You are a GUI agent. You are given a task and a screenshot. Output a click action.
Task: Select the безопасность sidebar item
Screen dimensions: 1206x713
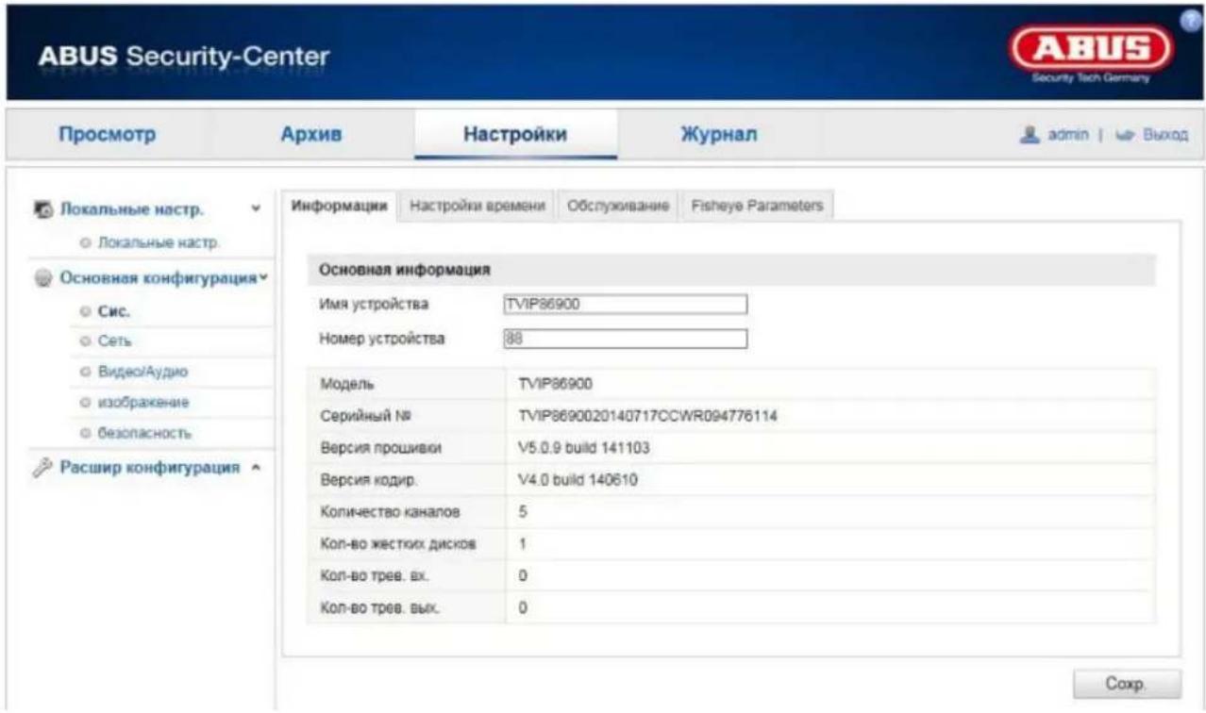tap(144, 433)
